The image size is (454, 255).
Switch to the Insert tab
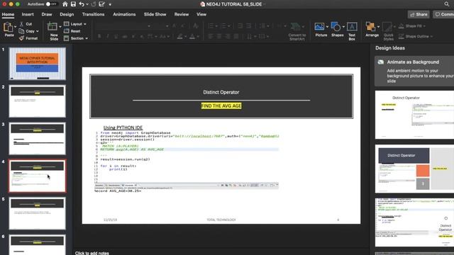pyautogui.click(x=28, y=14)
